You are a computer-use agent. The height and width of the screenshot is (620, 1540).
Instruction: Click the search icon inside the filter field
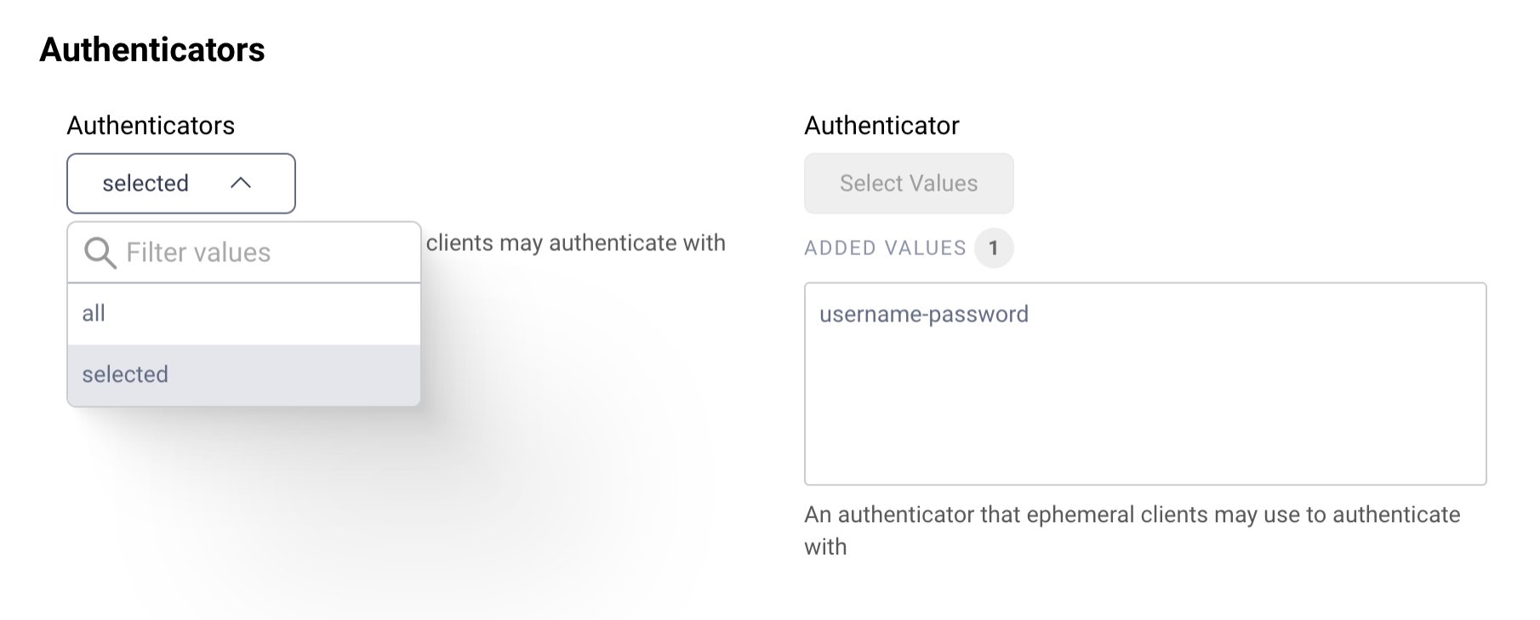pyautogui.click(x=99, y=253)
